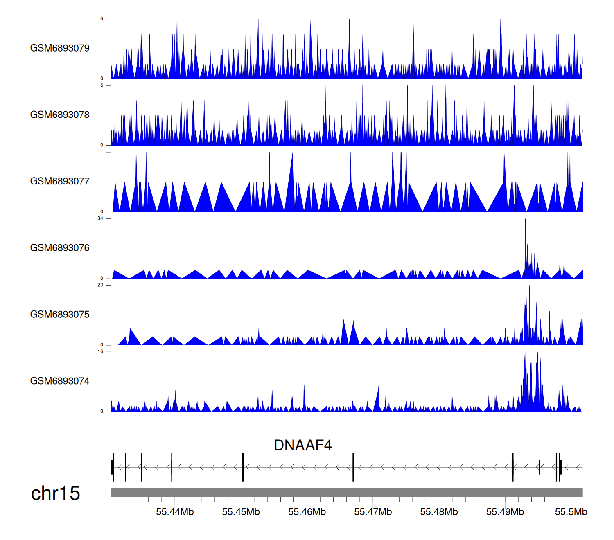Select the GSM6893076 track label
Screen dimensions: 614x540
tap(60, 248)
